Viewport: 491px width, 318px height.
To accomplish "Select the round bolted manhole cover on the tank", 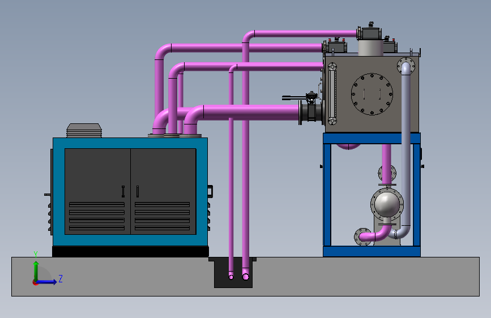I will 372,94.
